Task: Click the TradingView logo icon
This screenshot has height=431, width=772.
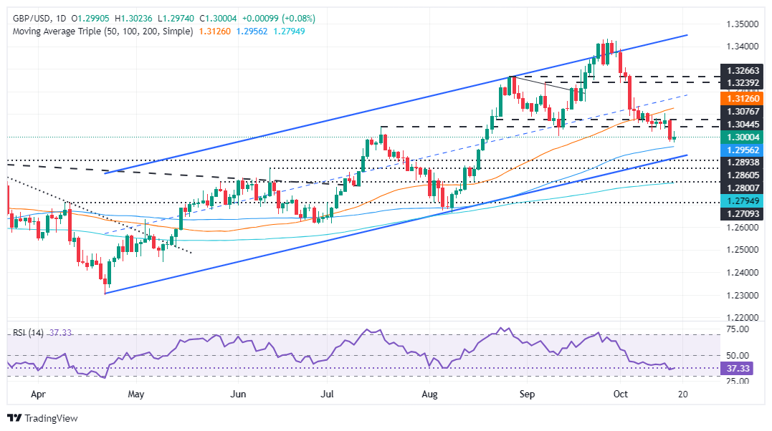Action: [x=14, y=418]
